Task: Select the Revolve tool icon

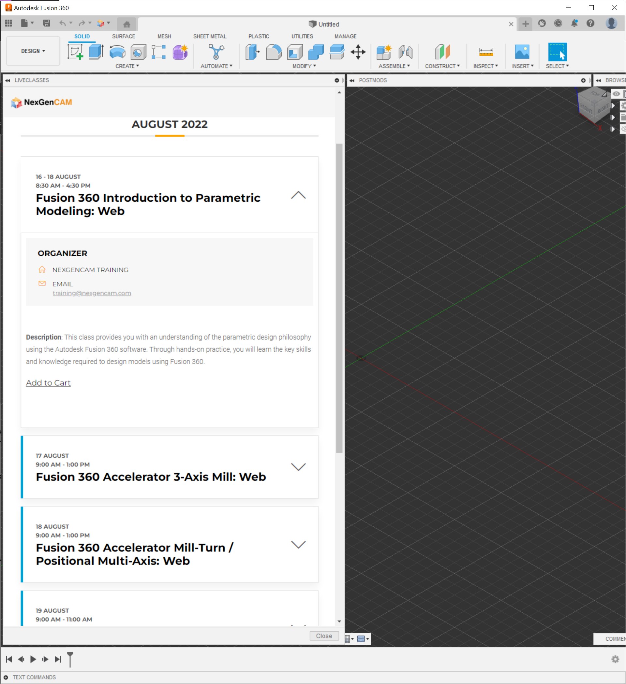Action: pyautogui.click(x=117, y=52)
